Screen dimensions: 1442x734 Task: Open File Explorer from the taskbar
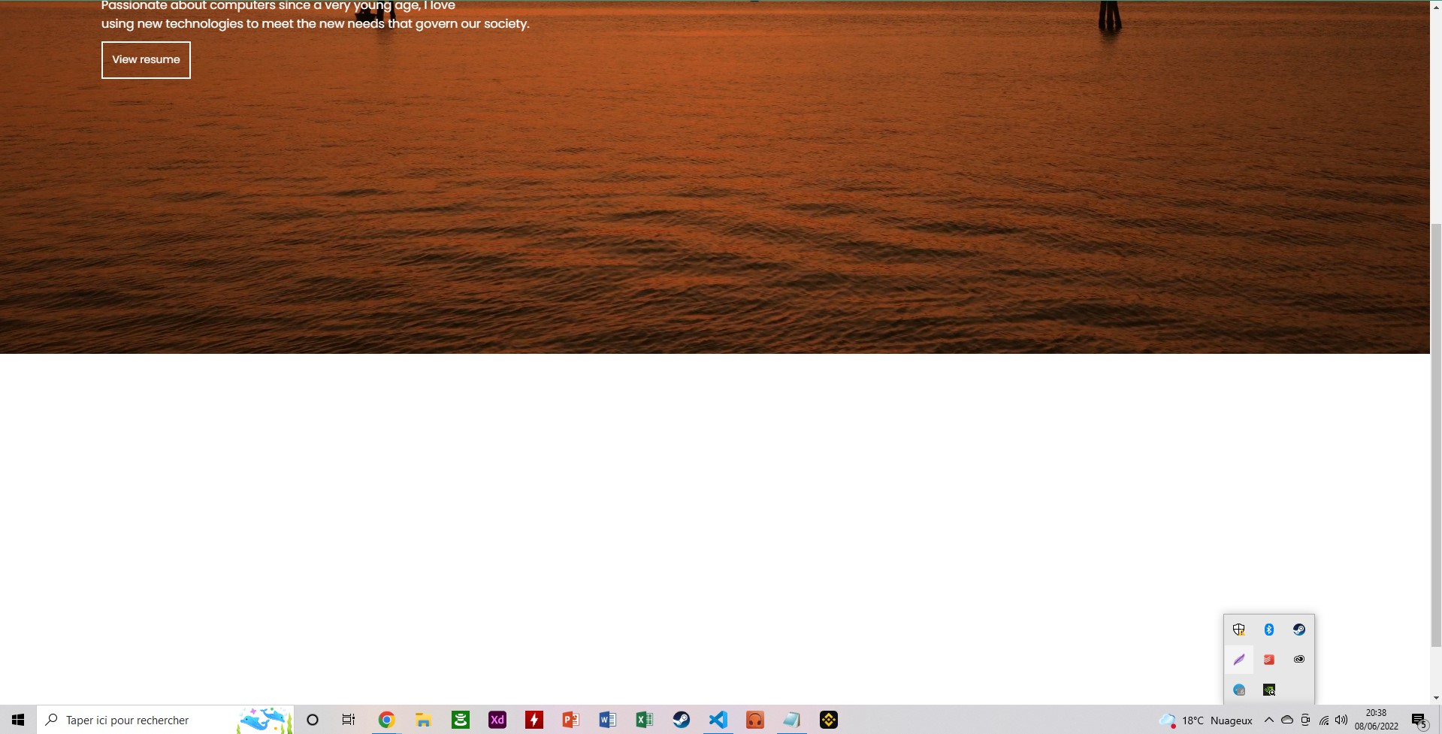coord(423,720)
